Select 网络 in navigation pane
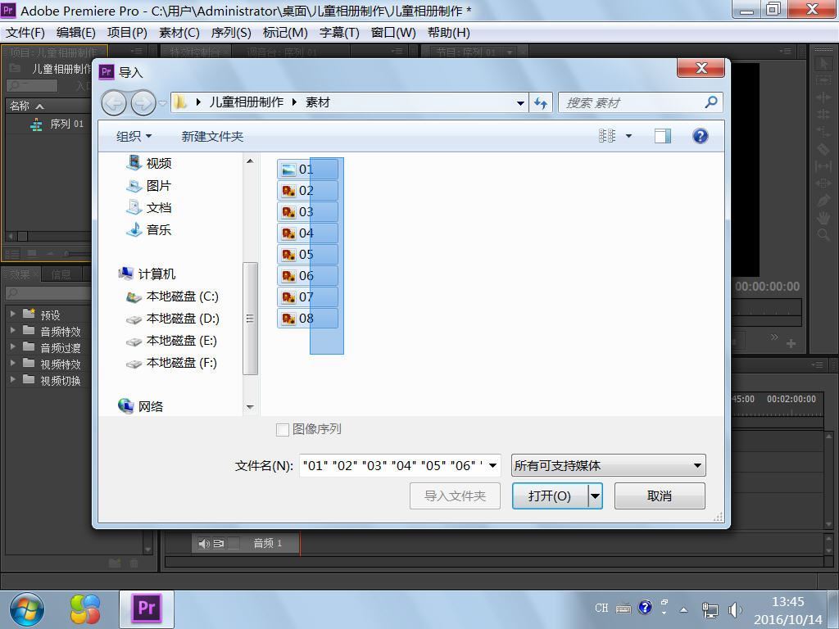The width and height of the screenshot is (839, 629). [140, 406]
